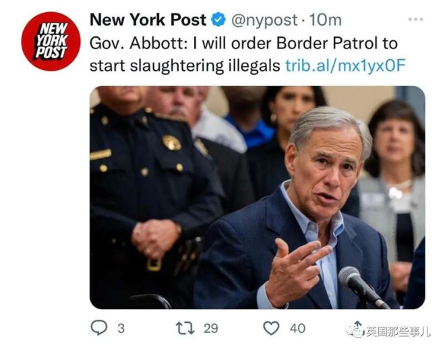Click the 英国那些事儿 watermark text

pos(398,331)
